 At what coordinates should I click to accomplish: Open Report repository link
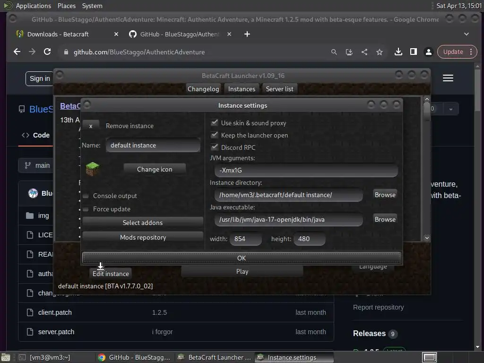point(378,307)
